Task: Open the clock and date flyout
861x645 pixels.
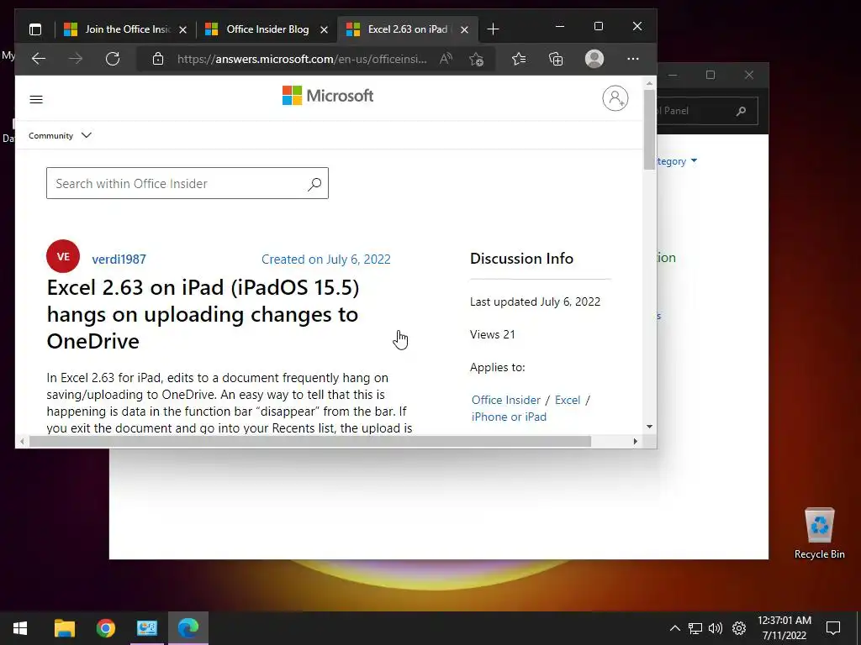Action: pyautogui.click(x=784, y=628)
